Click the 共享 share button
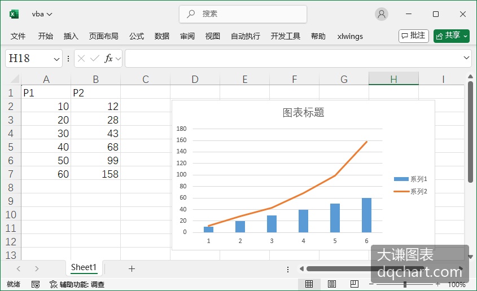This screenshot has width=477, height=291. [x=452, y=36]
